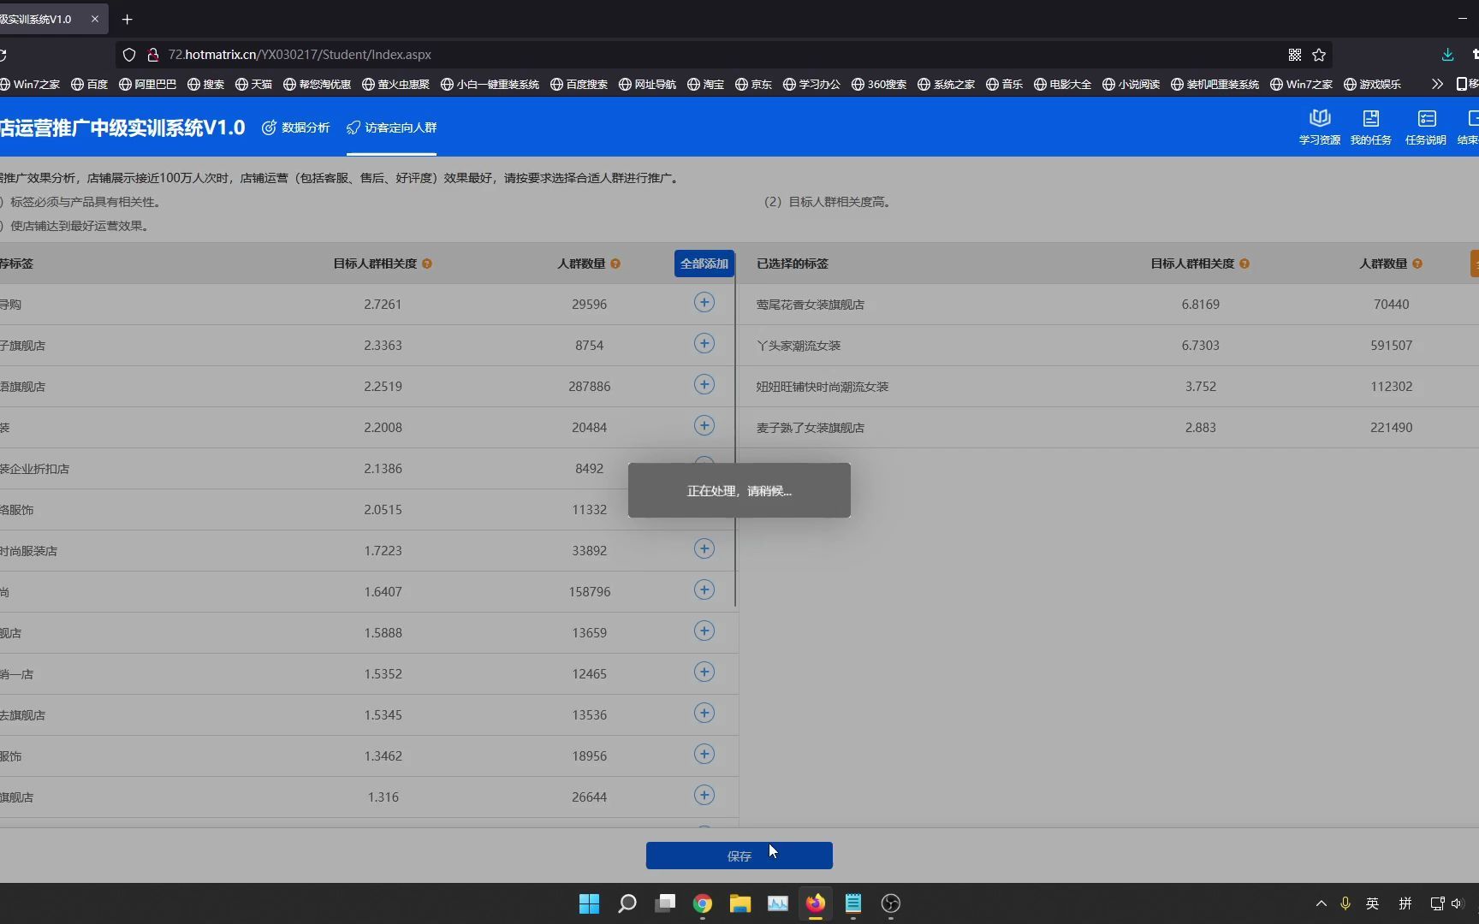Image resolution: width=1479 pixels, height=924 pixels.
Task: Select the row 妞妞旺铺快时尚潮流女装
Action: [x=1108, y=387]
